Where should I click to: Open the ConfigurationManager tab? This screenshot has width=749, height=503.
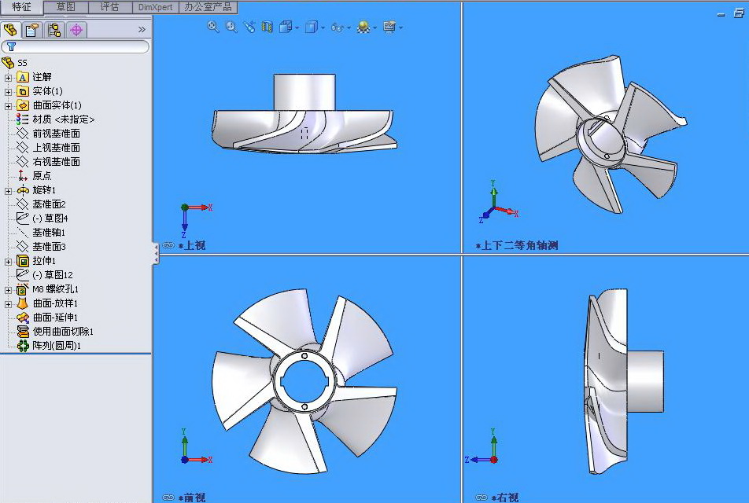(x=54, y=30)
